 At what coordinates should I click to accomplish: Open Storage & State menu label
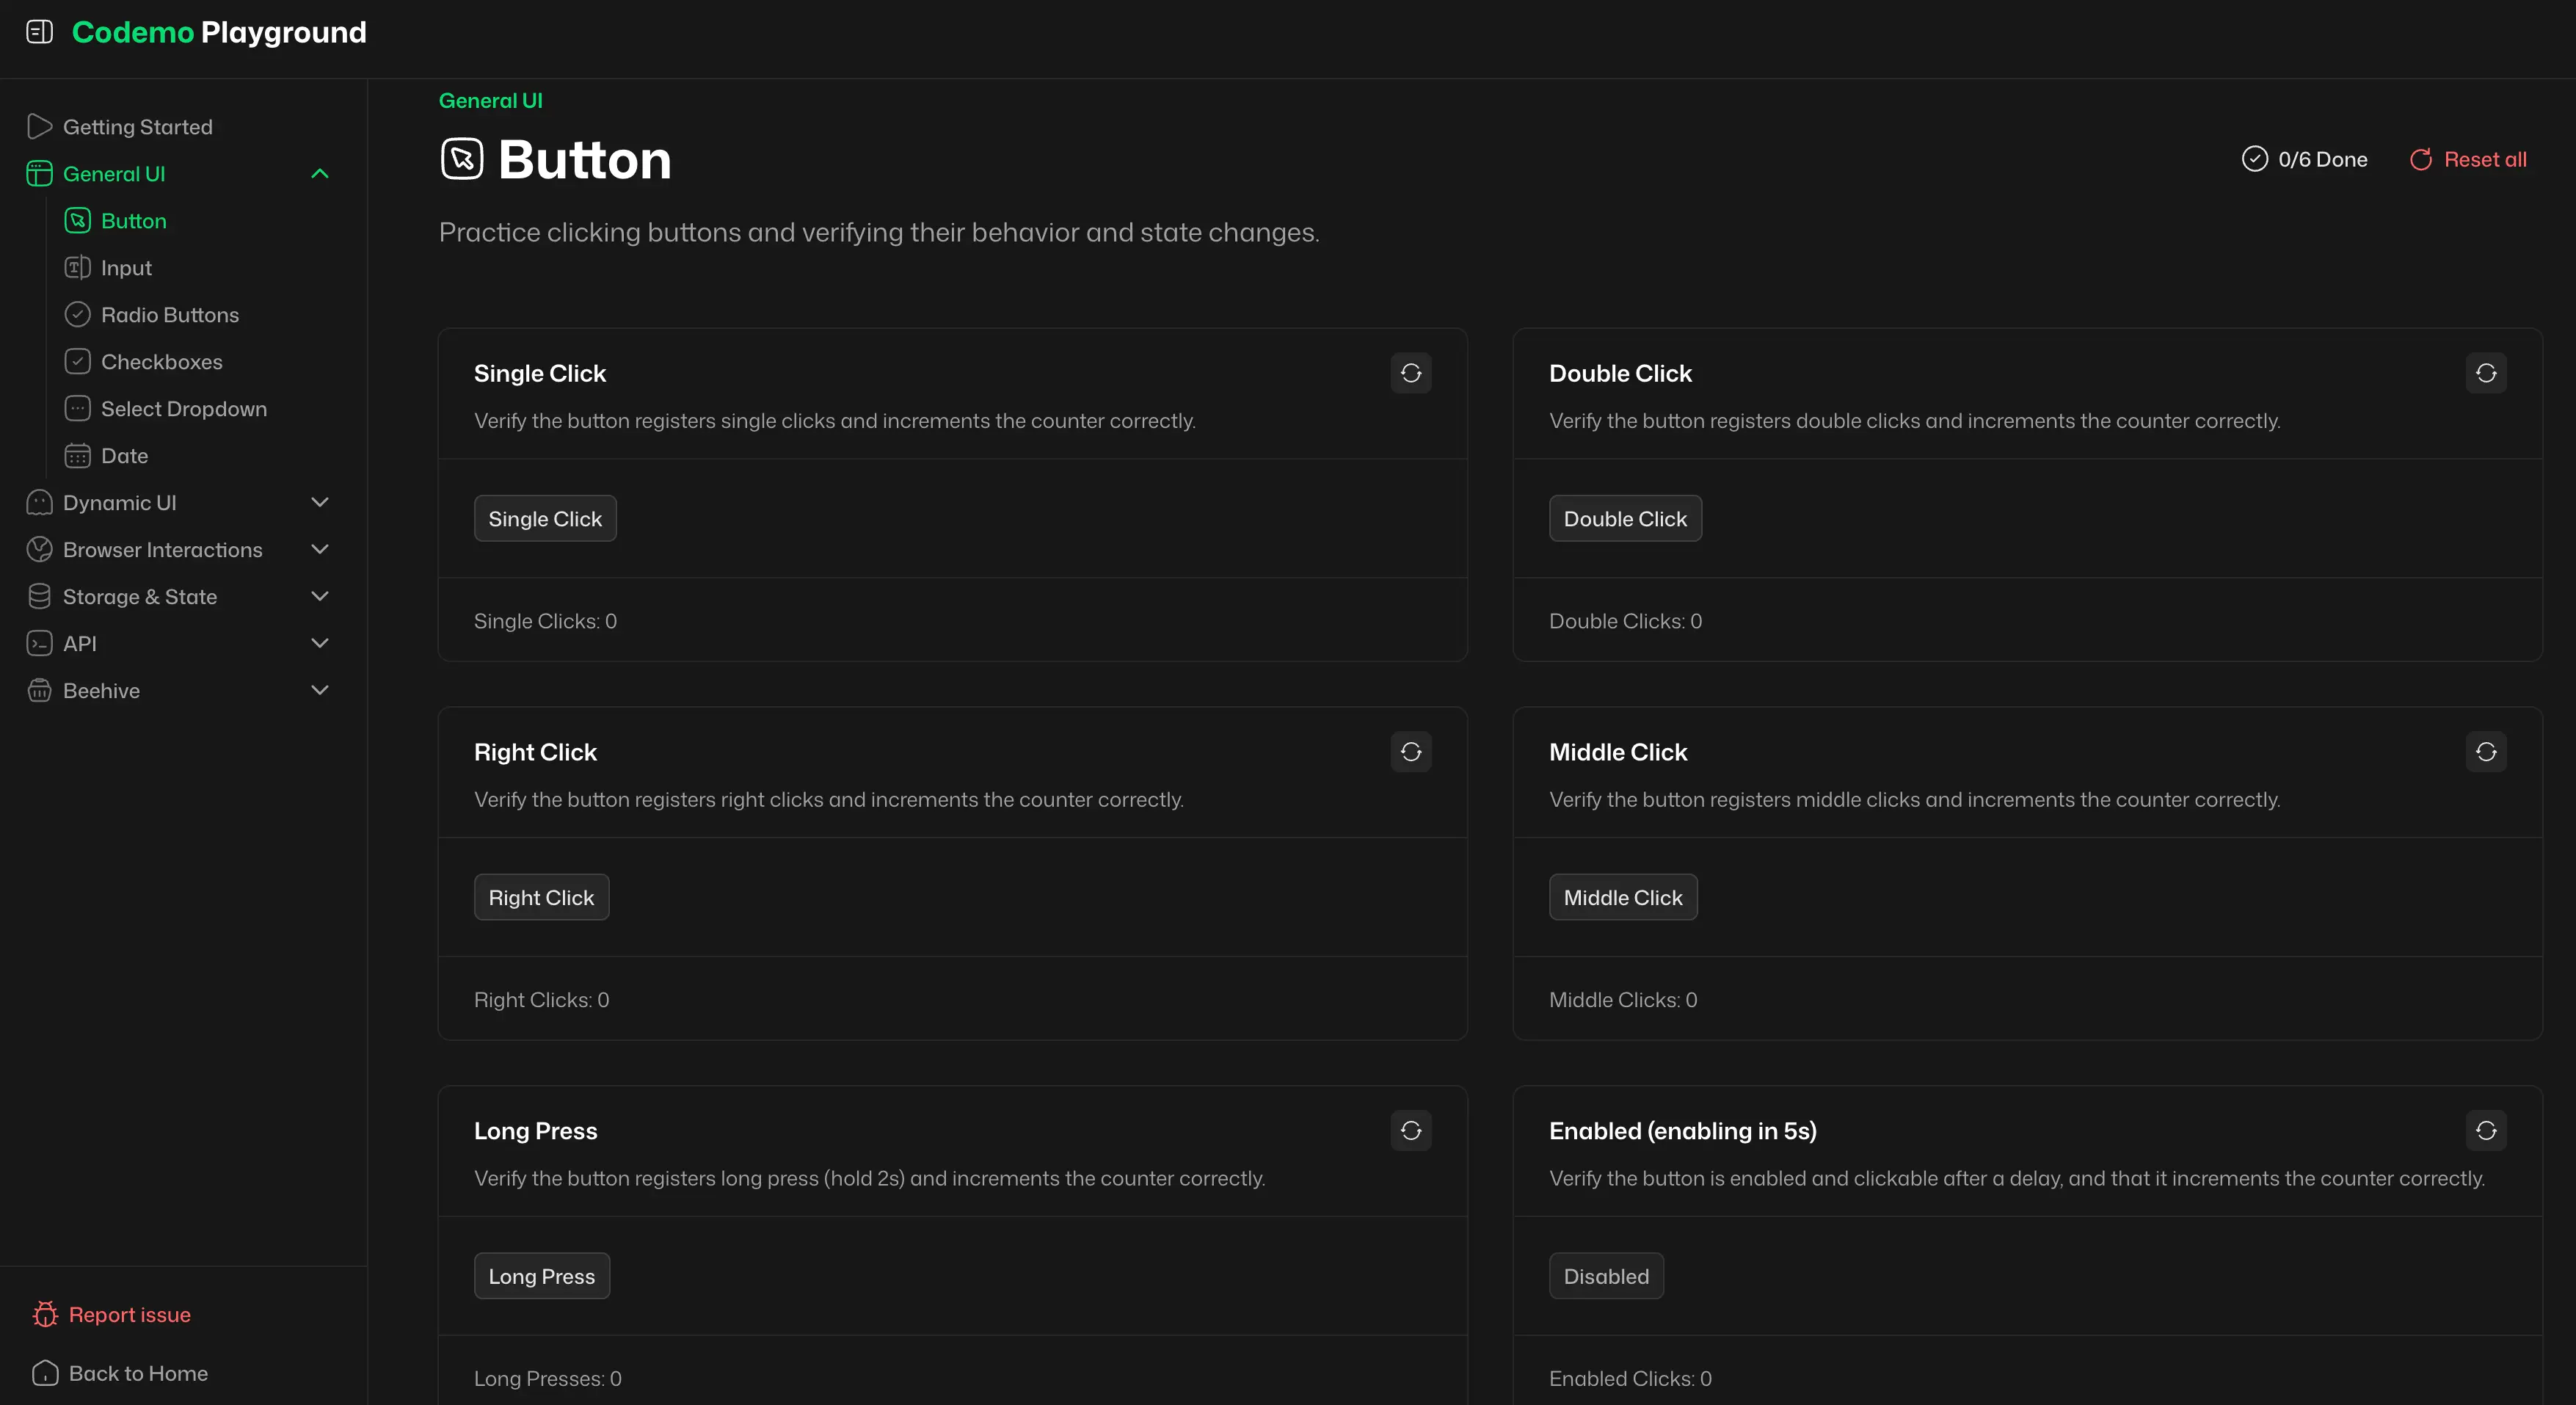(140, 597)
